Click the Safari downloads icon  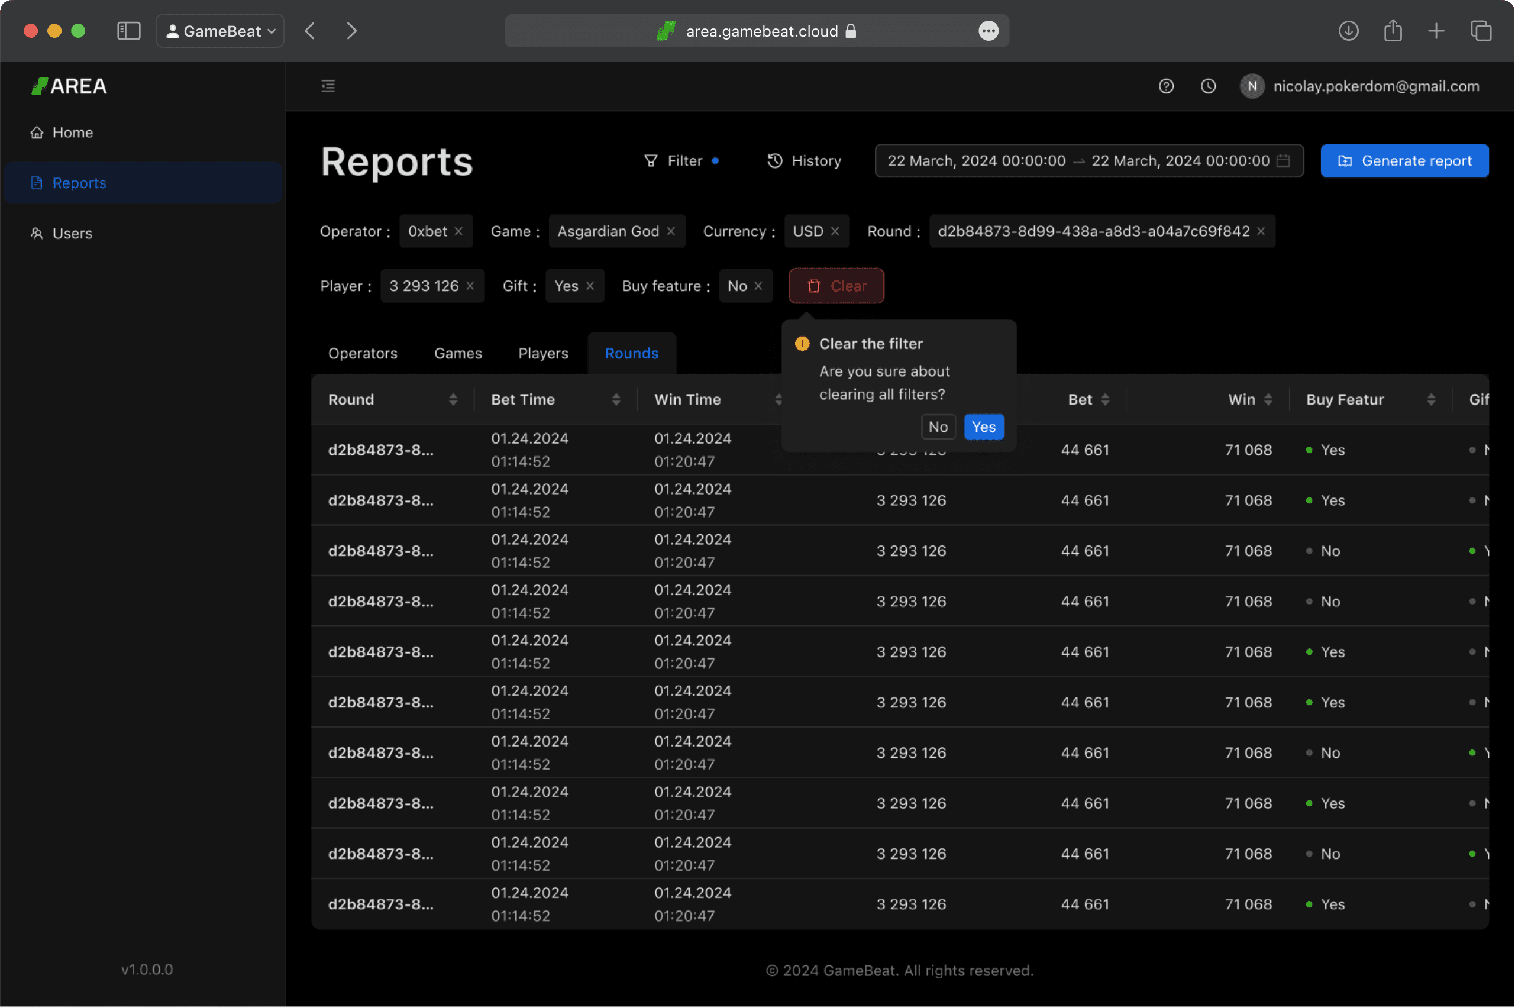click(1348, 31)
